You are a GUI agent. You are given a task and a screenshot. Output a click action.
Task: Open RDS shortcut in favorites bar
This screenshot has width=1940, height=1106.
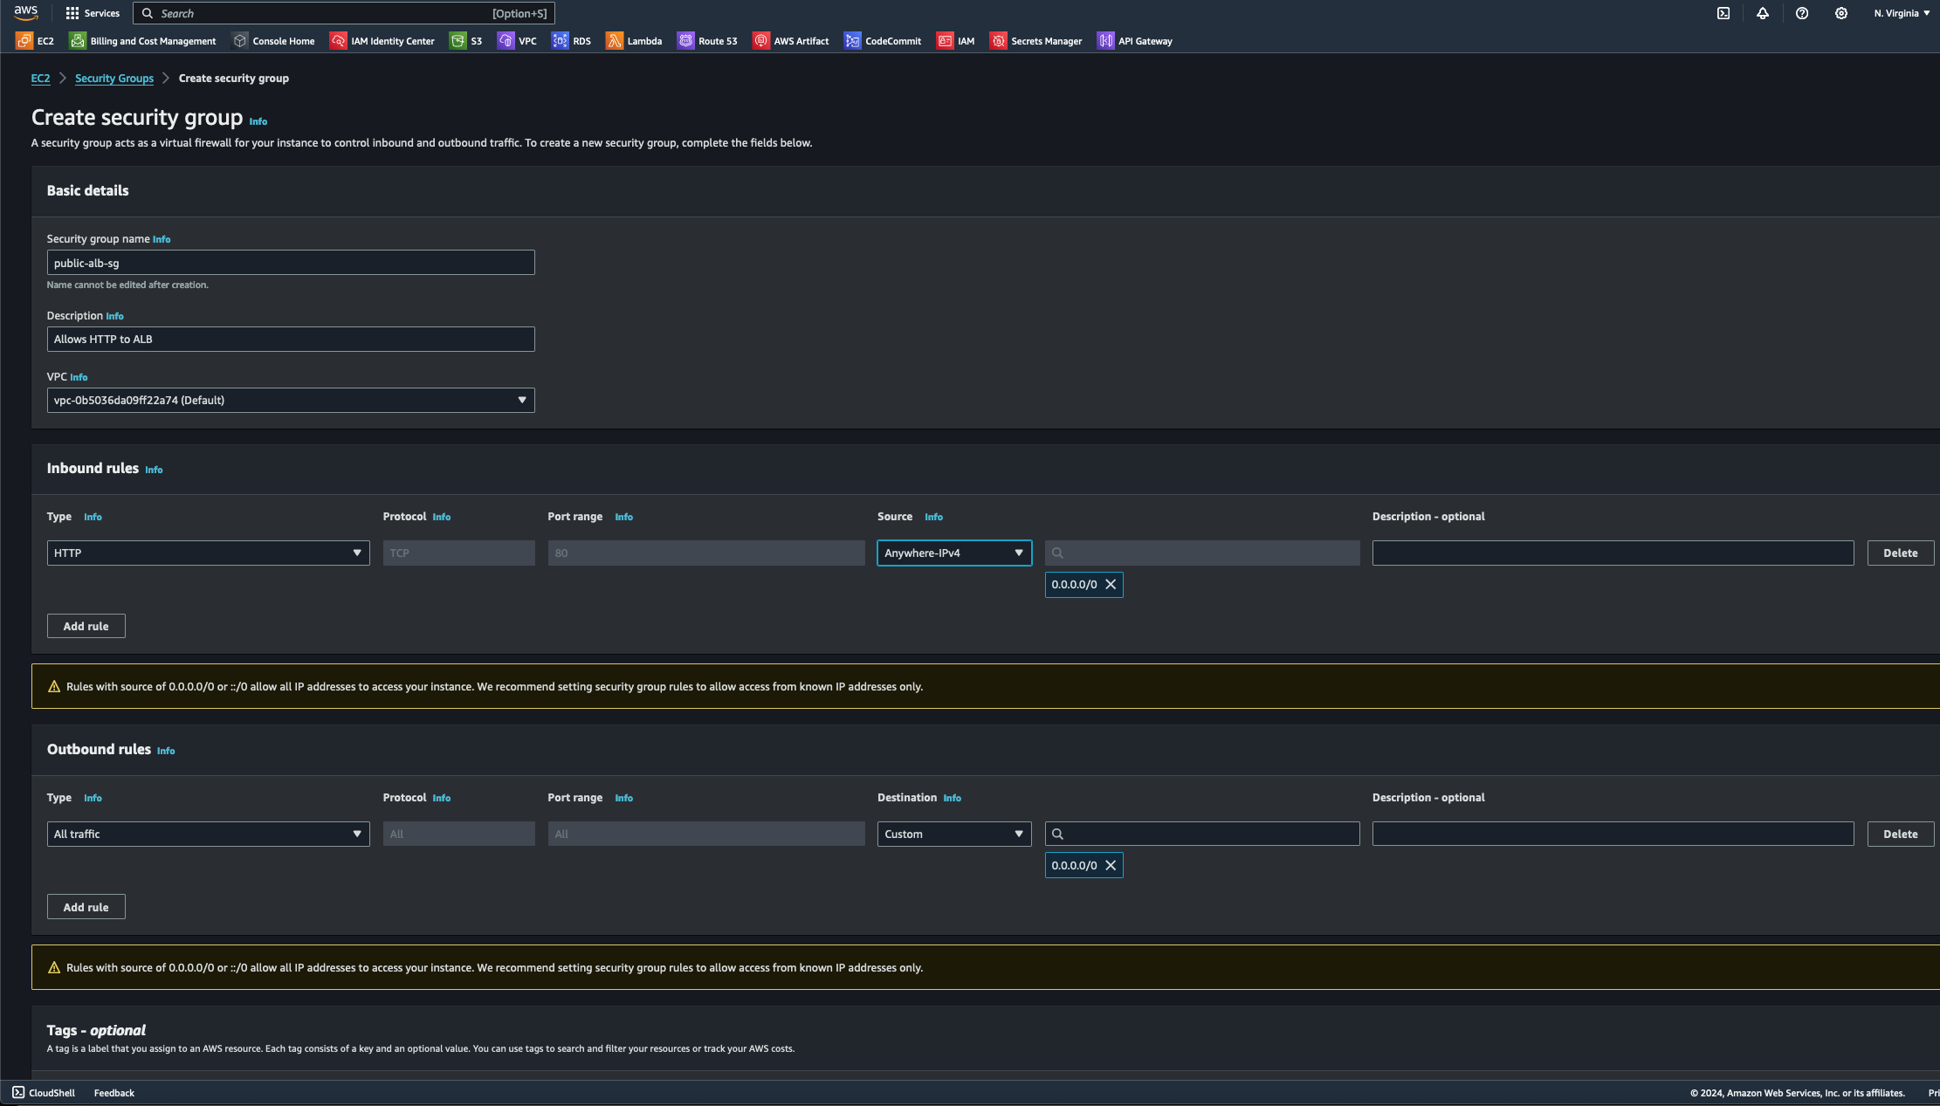click(571, 41)
